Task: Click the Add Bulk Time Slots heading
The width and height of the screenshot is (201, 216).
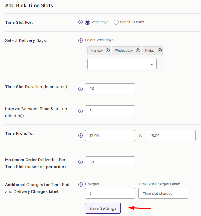Action: 29,5
